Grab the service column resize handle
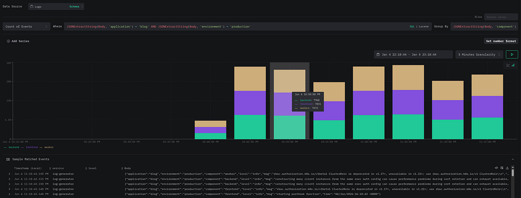Image resolution: width=521 pixels, height=198 pixels. 50,168
